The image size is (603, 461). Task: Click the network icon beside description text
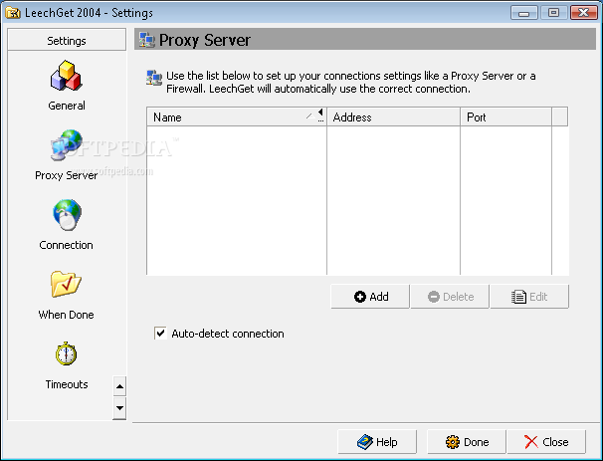[x=154, y=78]
